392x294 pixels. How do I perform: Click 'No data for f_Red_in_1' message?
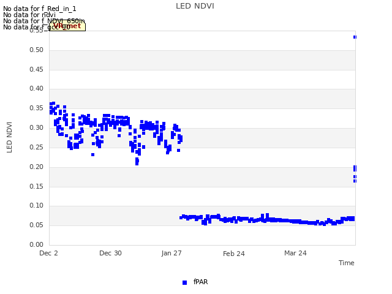click(39, 9)
